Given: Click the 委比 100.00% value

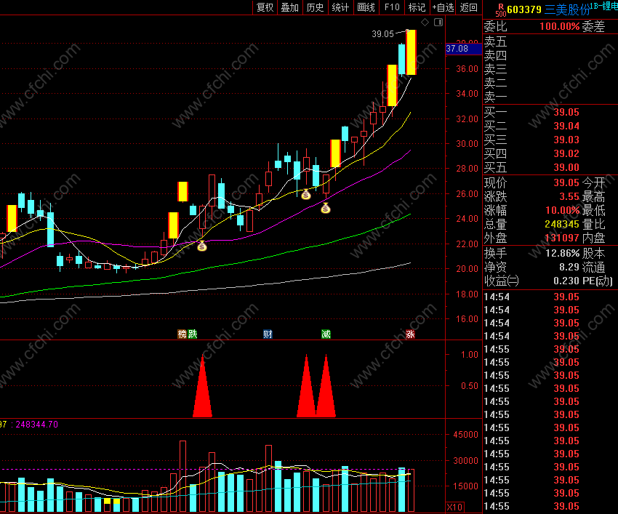Looking at the screenshot, I should tap(560, 27).
